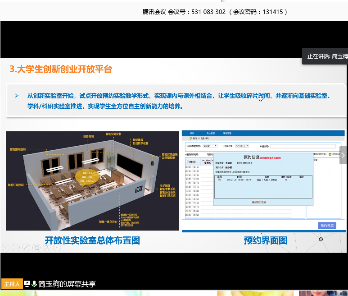Open the see-all-slides icon
Viewport: 348px width, 296px height.
[36, 247]
